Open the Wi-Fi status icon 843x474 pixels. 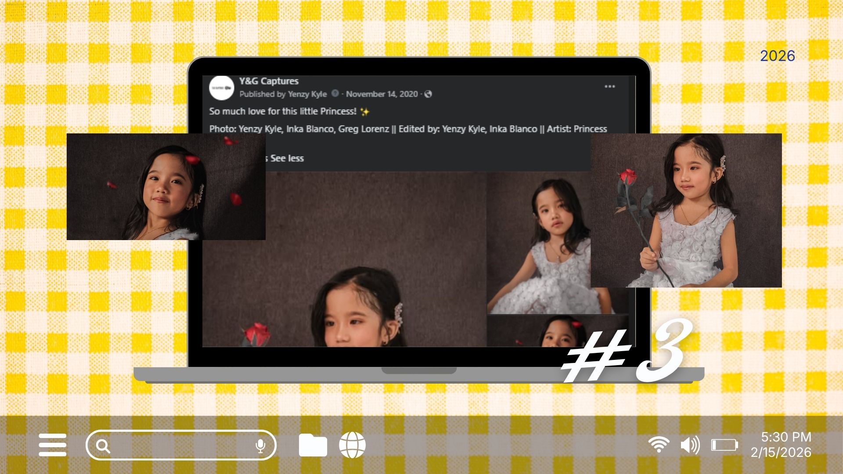[x=659, y=445]
